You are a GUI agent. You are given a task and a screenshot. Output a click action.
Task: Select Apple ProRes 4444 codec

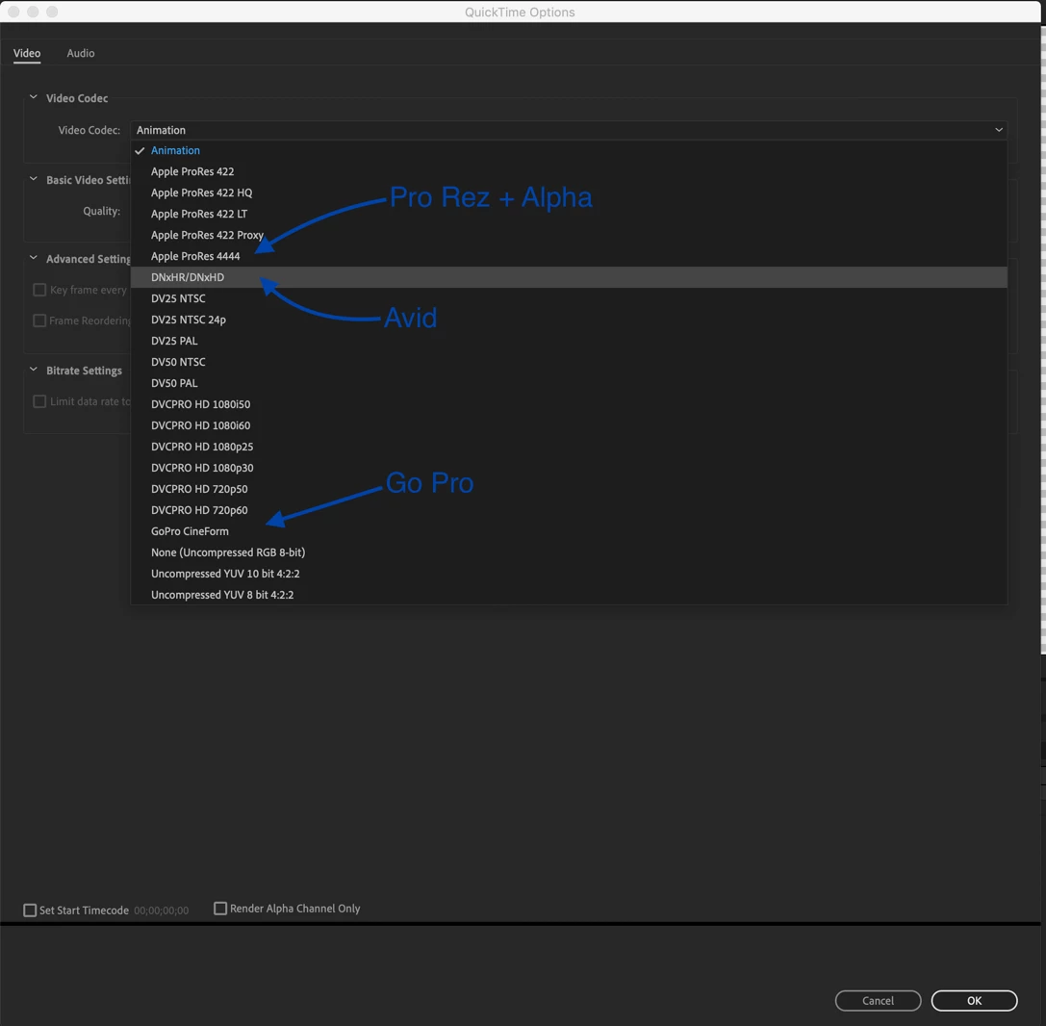click(x=569, y=256)
